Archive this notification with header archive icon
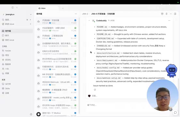Viewport: 180px width, 117px height. coord(162,14)
